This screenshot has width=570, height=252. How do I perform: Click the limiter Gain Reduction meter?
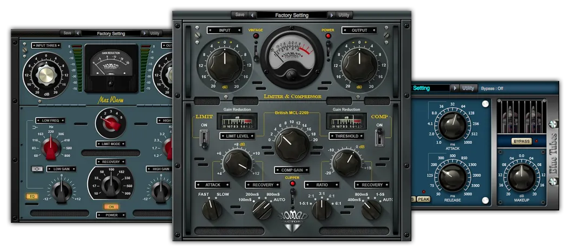(x=237, y=121)
